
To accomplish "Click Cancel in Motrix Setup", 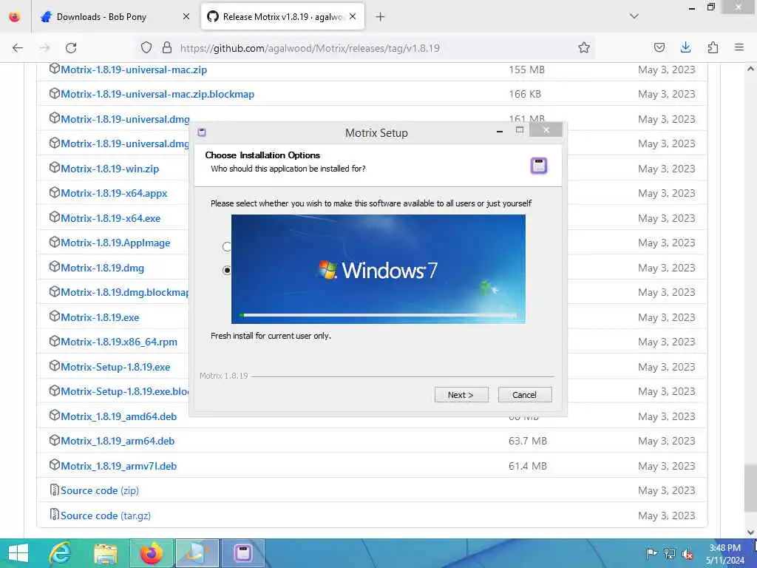I will click(524, 395).
